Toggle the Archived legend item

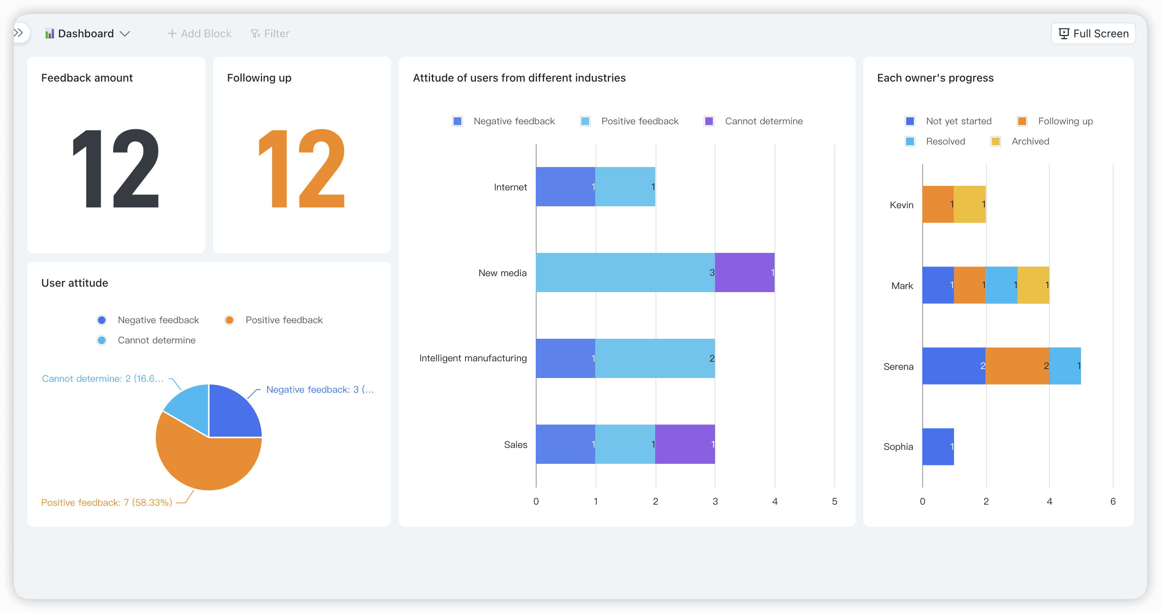tap(996, 141)
